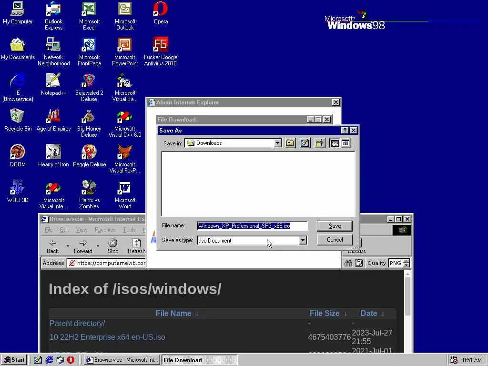Open the Windows Start button
The image size is (488, 366).
pos(14,360)
